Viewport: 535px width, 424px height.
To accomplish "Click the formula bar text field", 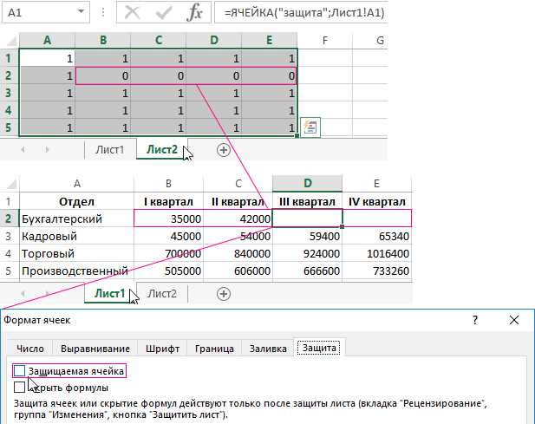I will click(302, 13).
